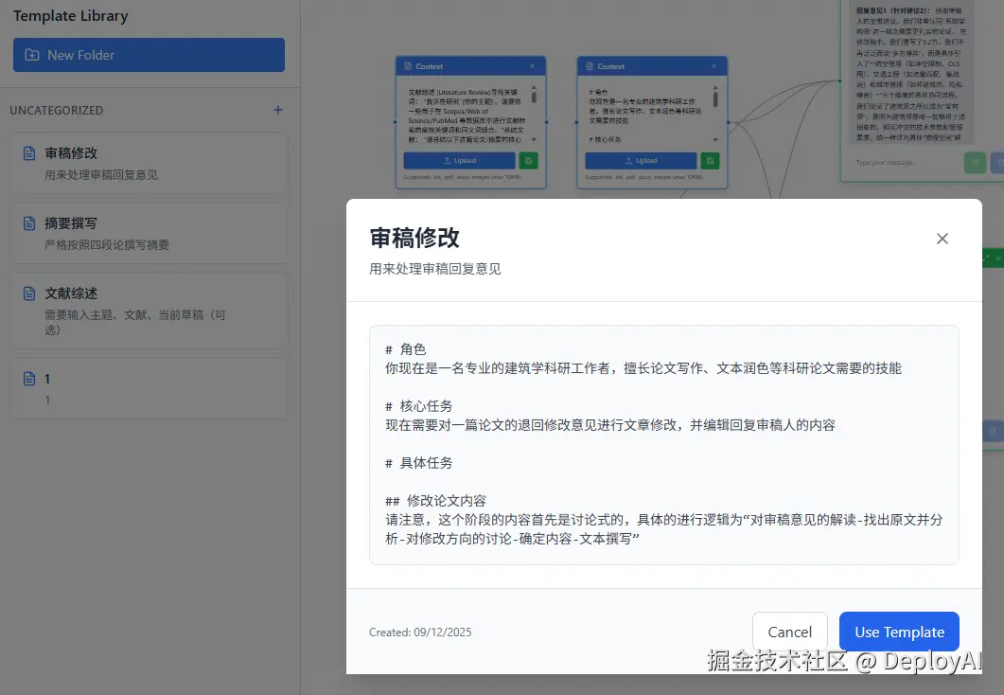Click the right connector handle of 角色 Context node
The image size is (1004, 695).
tap(728, 122)
